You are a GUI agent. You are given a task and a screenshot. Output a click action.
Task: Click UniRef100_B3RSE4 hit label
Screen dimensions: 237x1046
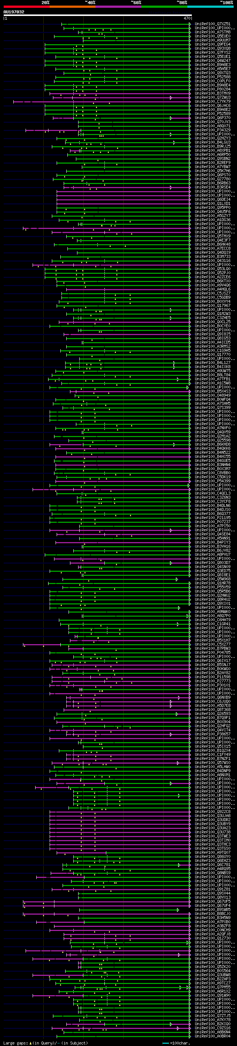(x=213, y=187)
